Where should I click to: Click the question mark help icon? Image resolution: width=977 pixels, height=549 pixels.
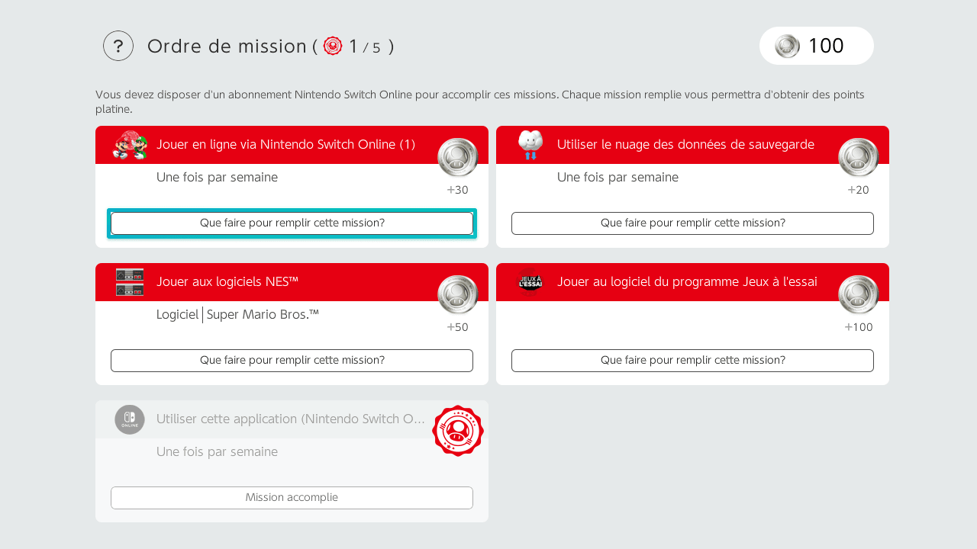click(118, 46)
